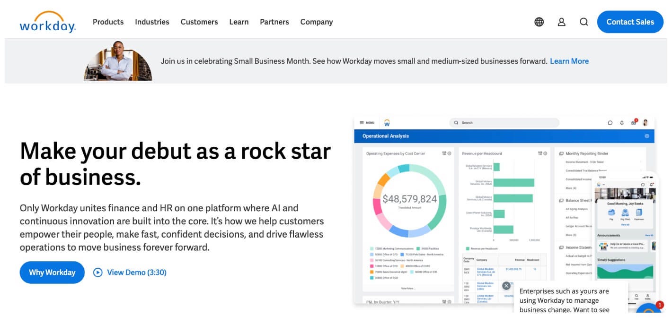The image size is (672, 324).
Task: Click the Contact Sales button
Action: (x=630, y=22)
